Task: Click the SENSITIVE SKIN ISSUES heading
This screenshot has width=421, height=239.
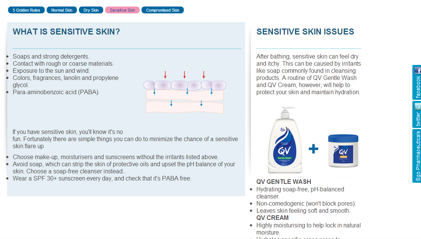Action: 305,32
